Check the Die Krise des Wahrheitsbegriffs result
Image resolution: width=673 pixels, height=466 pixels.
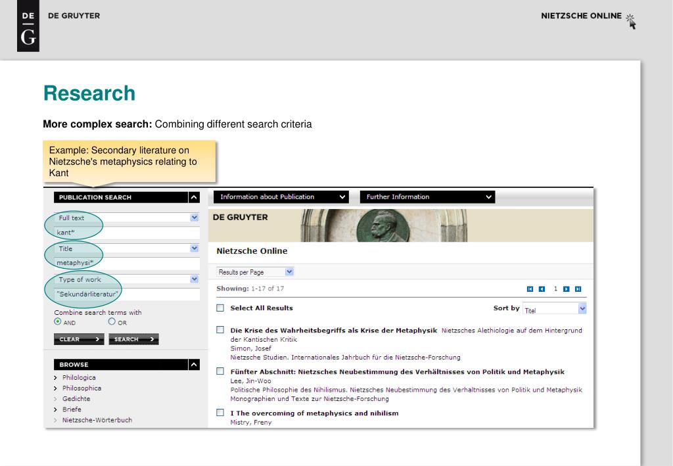point(220,329)
